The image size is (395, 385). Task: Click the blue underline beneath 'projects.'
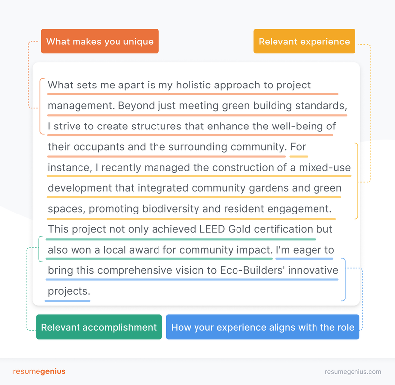click(x=68, y=300)
